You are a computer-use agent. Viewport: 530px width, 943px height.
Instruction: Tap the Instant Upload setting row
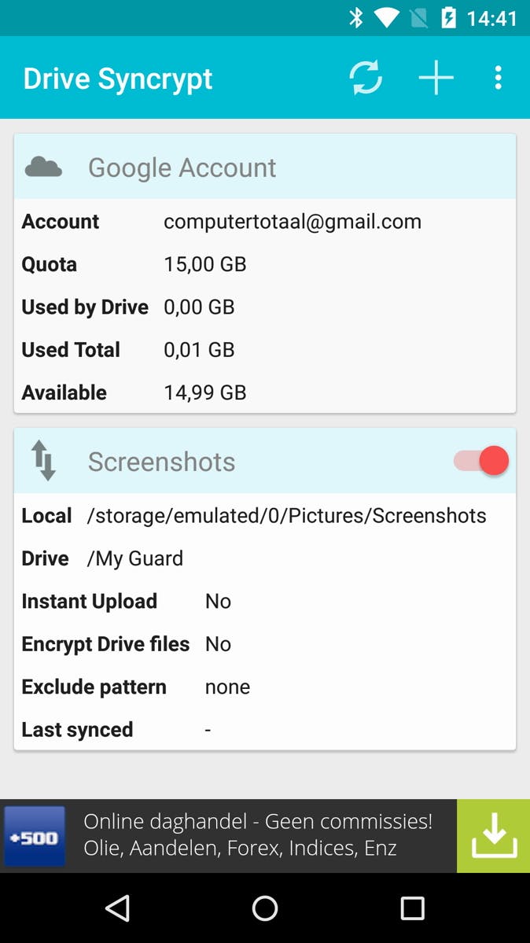tap(265, 602)
